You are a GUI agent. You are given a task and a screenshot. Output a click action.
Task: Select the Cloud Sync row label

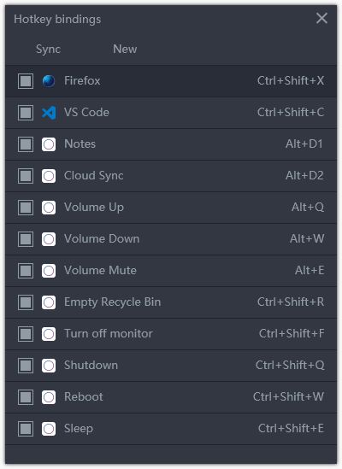94,176
